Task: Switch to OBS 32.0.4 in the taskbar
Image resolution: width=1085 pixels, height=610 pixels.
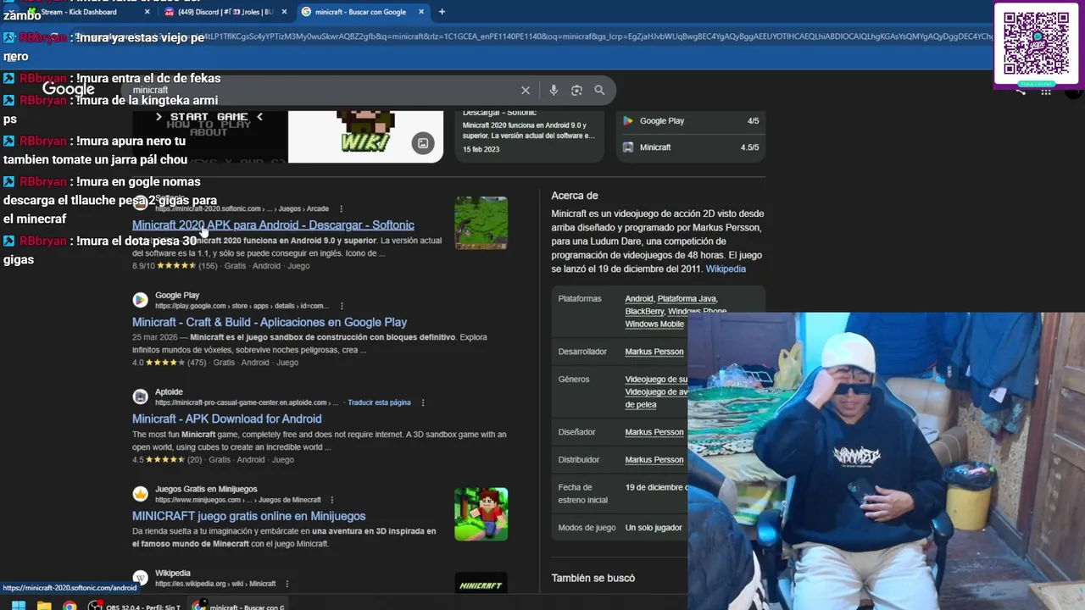Action: (x=136, y=606)
